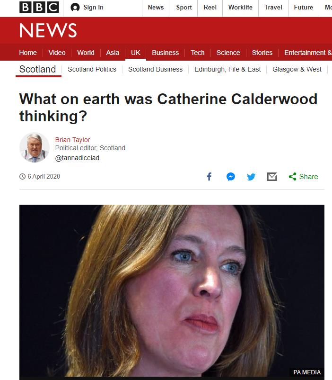
Task: Open Scotland Politics subsection
Action: coord(92,69)
